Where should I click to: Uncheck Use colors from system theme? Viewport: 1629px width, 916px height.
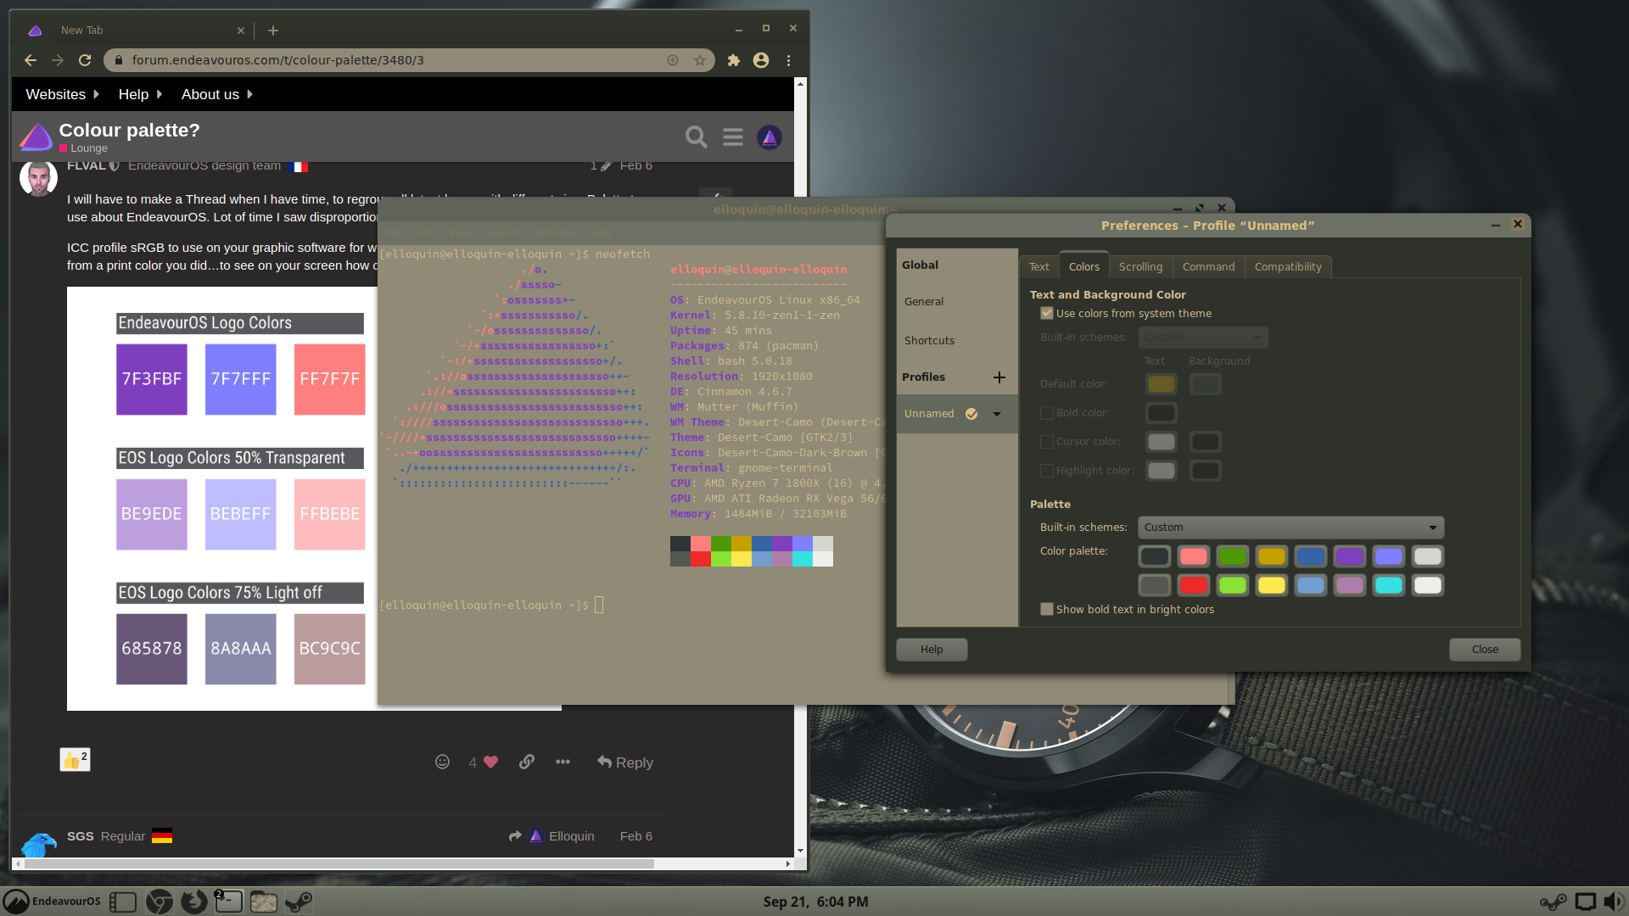[x=1047, y=313]
